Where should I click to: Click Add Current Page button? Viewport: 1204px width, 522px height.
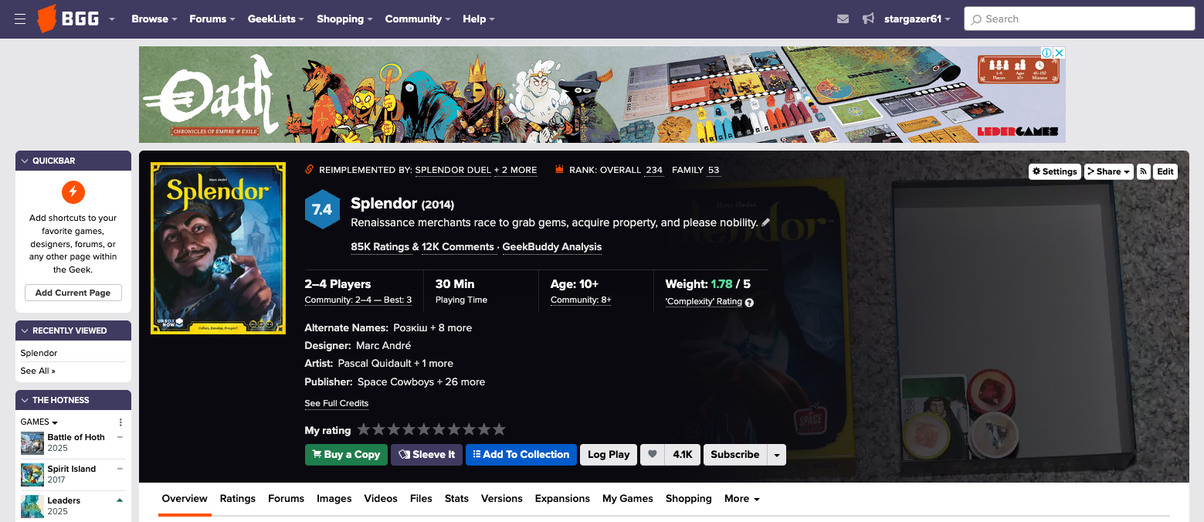coord(73,293)
